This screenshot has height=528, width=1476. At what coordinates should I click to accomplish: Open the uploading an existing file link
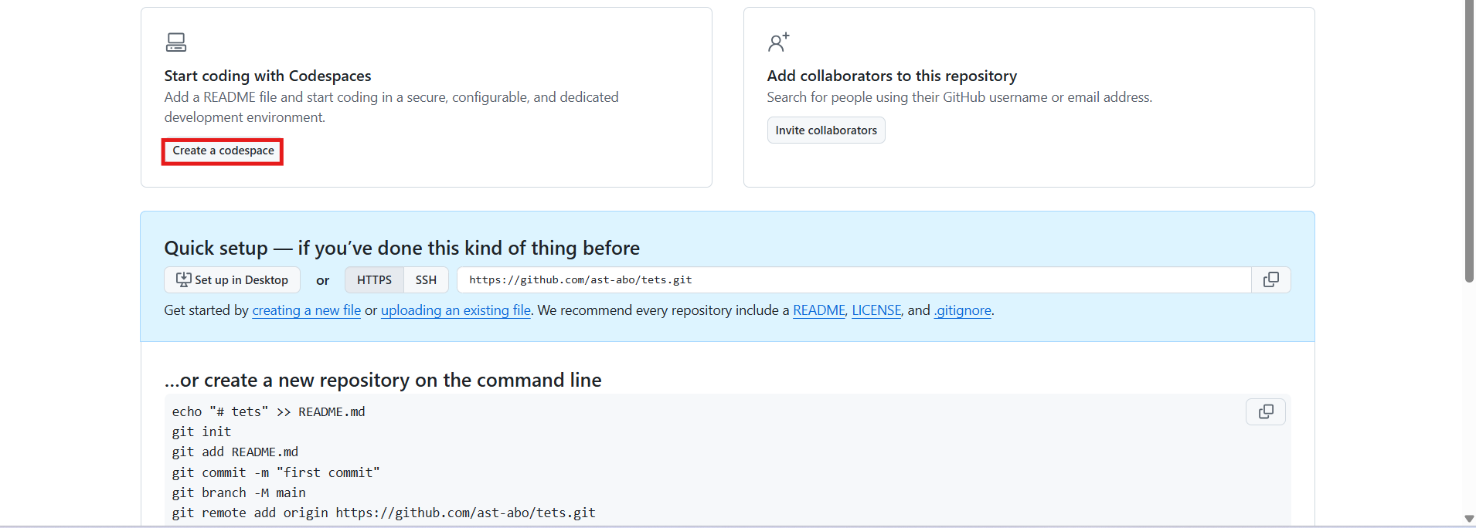click(455, 310)
